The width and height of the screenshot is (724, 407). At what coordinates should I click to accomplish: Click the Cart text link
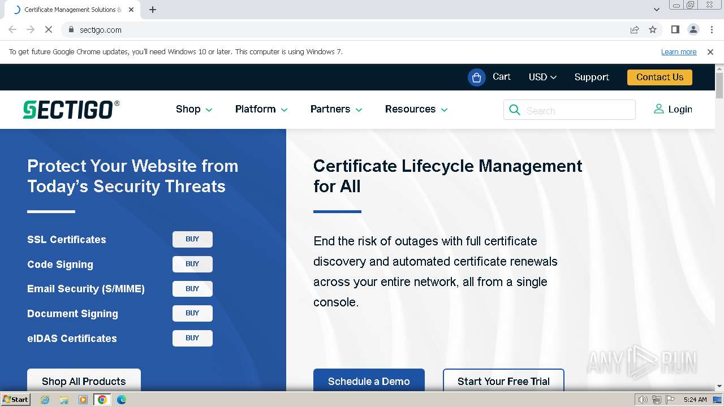click(x=502, y=76)
